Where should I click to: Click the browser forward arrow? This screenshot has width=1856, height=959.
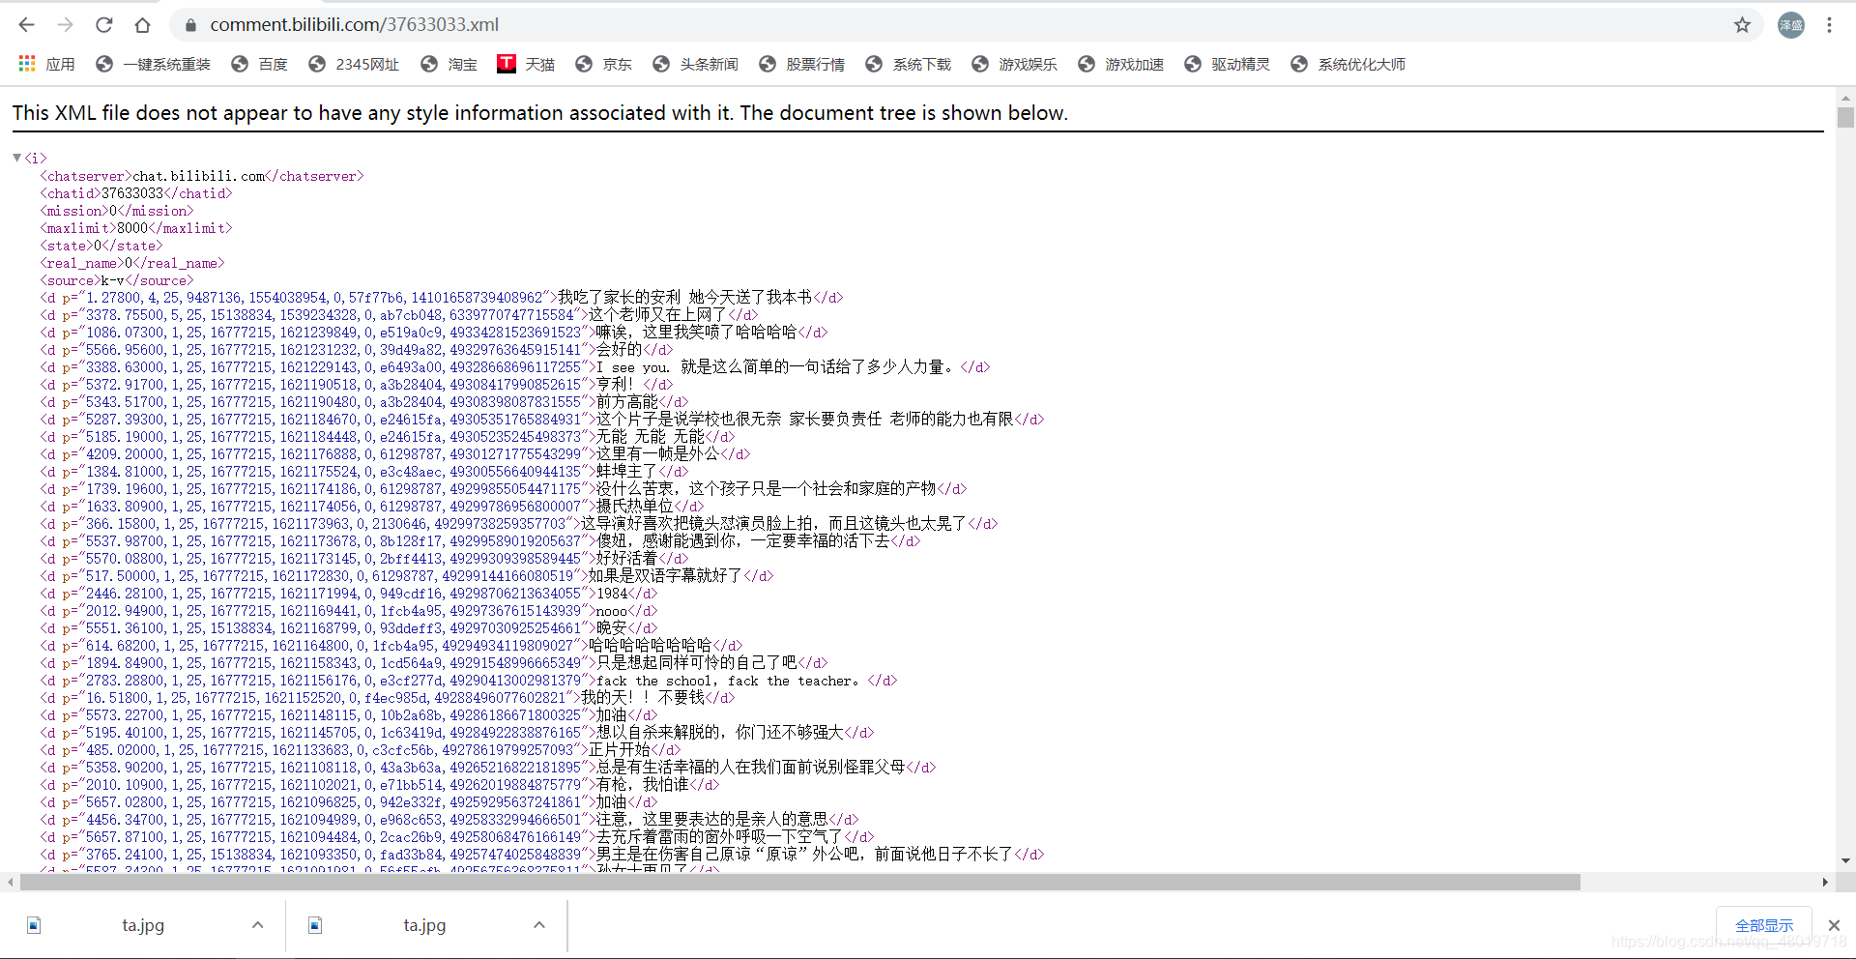point(66,25)
